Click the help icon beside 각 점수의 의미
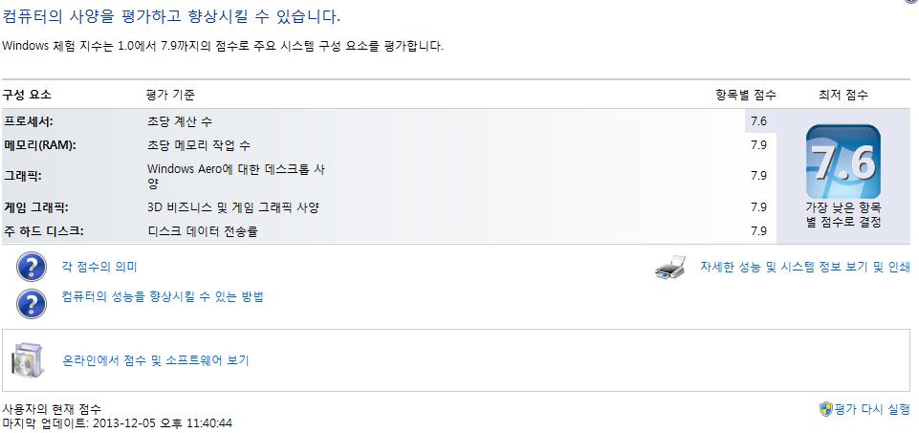This screenshot has width=919, height=433. click(32, 268)
